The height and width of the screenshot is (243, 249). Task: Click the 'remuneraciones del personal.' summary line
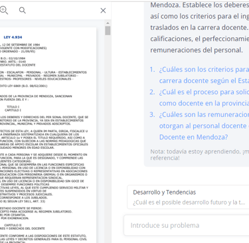(x=197, y=50)
